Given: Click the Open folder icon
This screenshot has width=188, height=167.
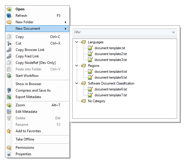Looking at the screenshot, I should pyautogui.click(x=9, y=9).
